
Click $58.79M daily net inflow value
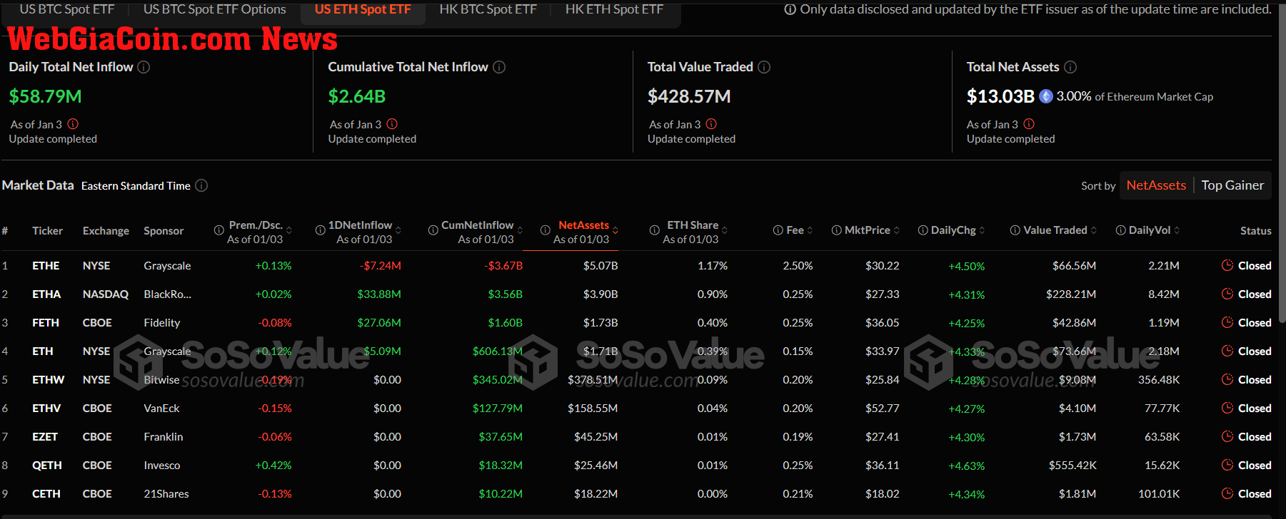pos(46,96)
